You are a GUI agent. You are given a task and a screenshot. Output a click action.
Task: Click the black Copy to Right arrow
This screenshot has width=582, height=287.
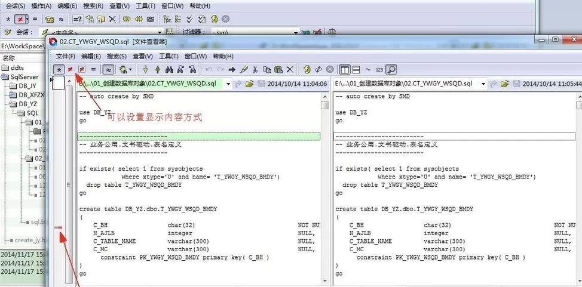232,69
